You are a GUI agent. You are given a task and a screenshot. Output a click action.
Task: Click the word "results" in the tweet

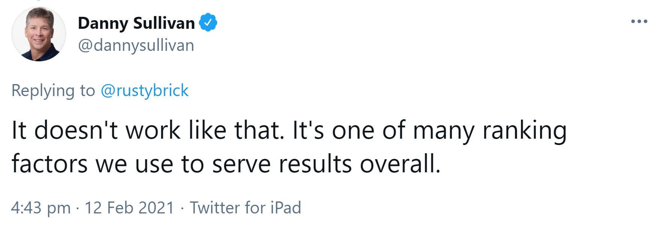pos(315,164)
